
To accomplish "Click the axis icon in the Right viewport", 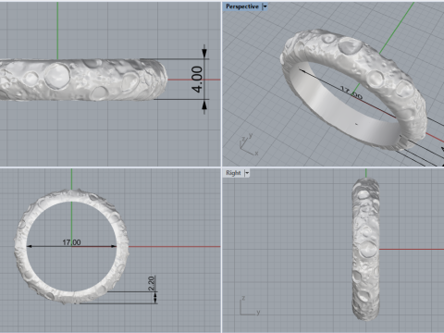I will point(250,306).
